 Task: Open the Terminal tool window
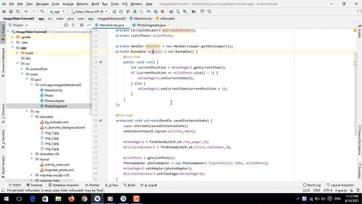tap(35, 185)
